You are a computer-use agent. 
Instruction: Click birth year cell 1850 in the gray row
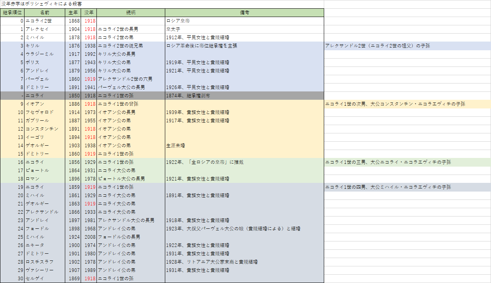coord(73,96)
